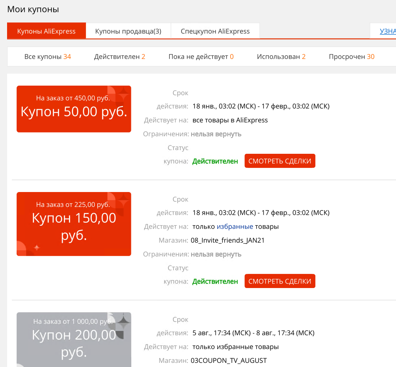Switch to Купоны продавца(3) tab
Viewport: 396px width, 367px height.
click(x=128, y=31)
